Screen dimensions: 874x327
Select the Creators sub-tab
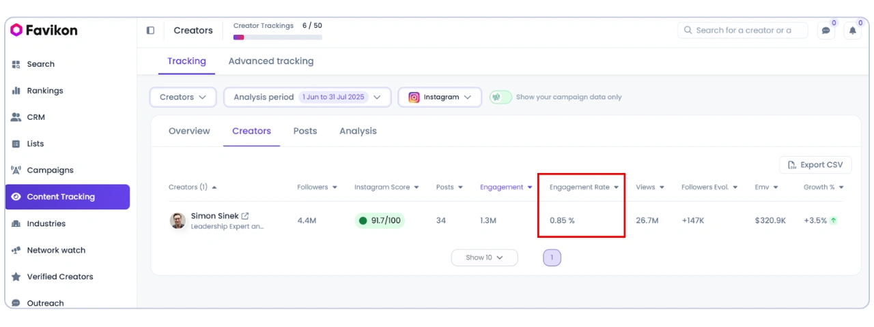251,131
